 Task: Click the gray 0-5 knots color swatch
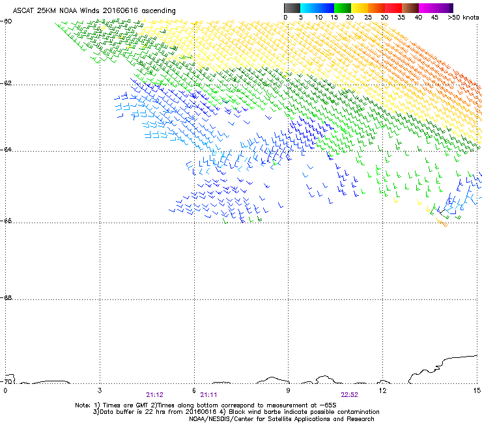(292, 8)
